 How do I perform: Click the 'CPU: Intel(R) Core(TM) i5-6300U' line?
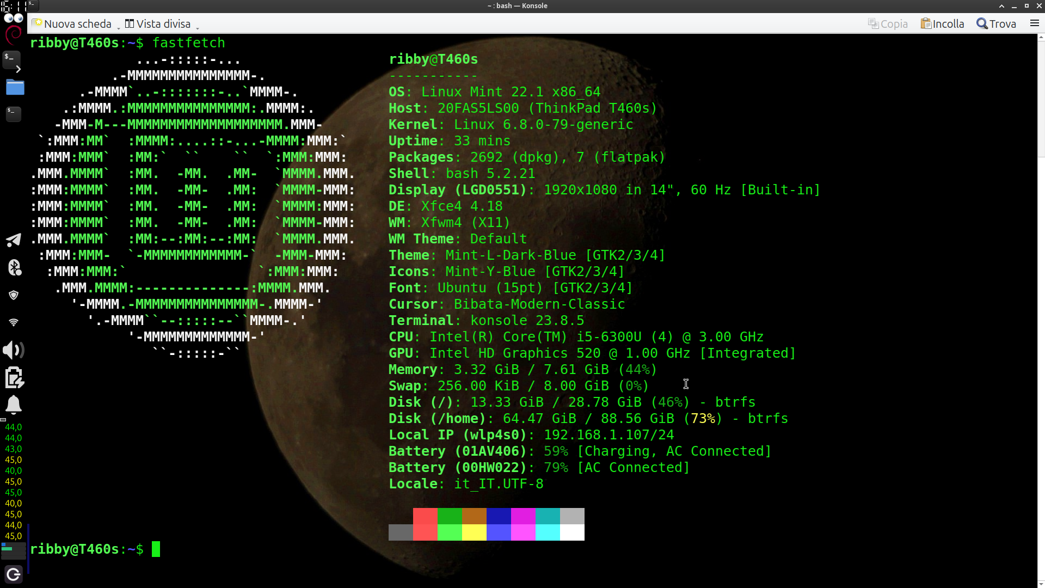click(x=576, y=336)
